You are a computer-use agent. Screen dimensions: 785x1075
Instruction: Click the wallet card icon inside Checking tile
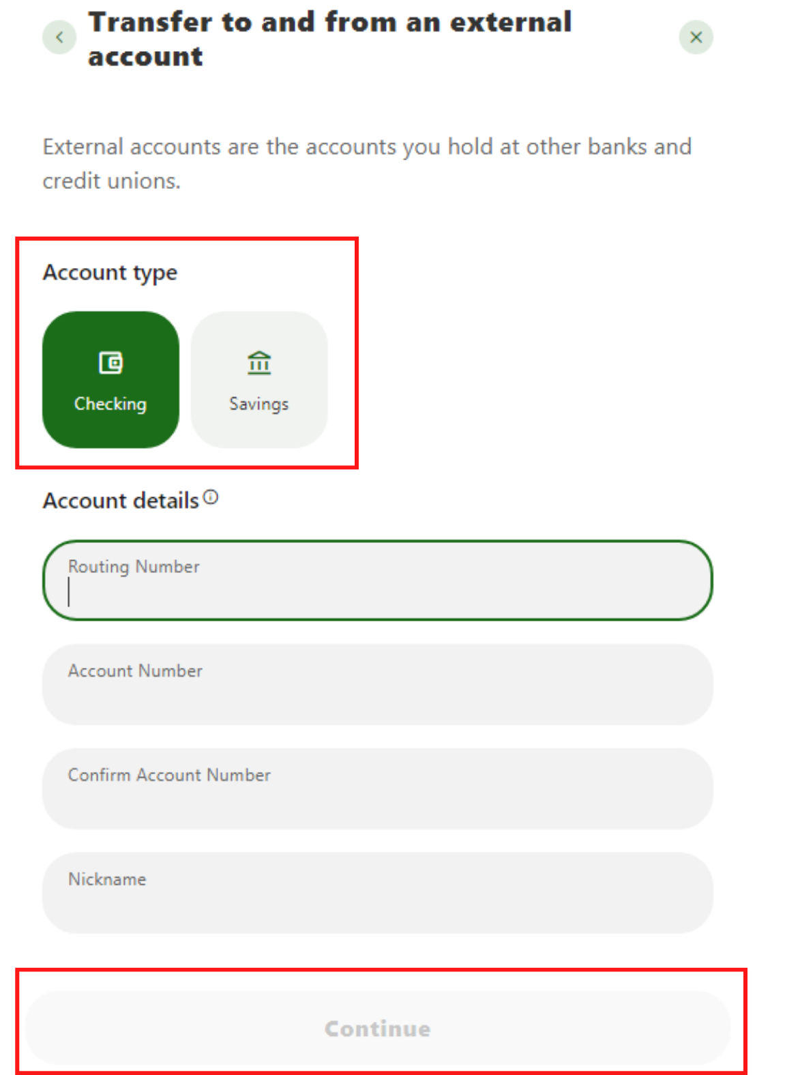click(x=110, y=363)
